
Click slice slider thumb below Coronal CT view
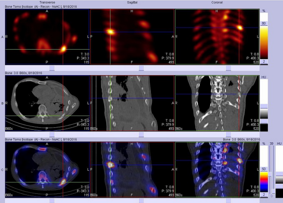pyautogui.click(x=228, y=134)
